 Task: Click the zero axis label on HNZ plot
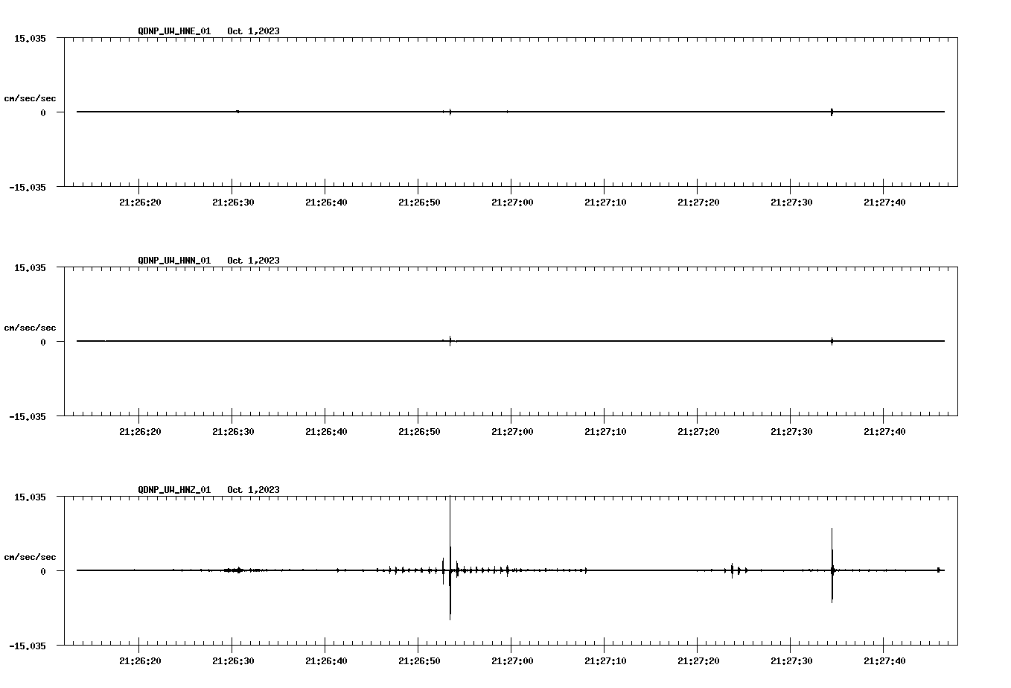point(43,572)
